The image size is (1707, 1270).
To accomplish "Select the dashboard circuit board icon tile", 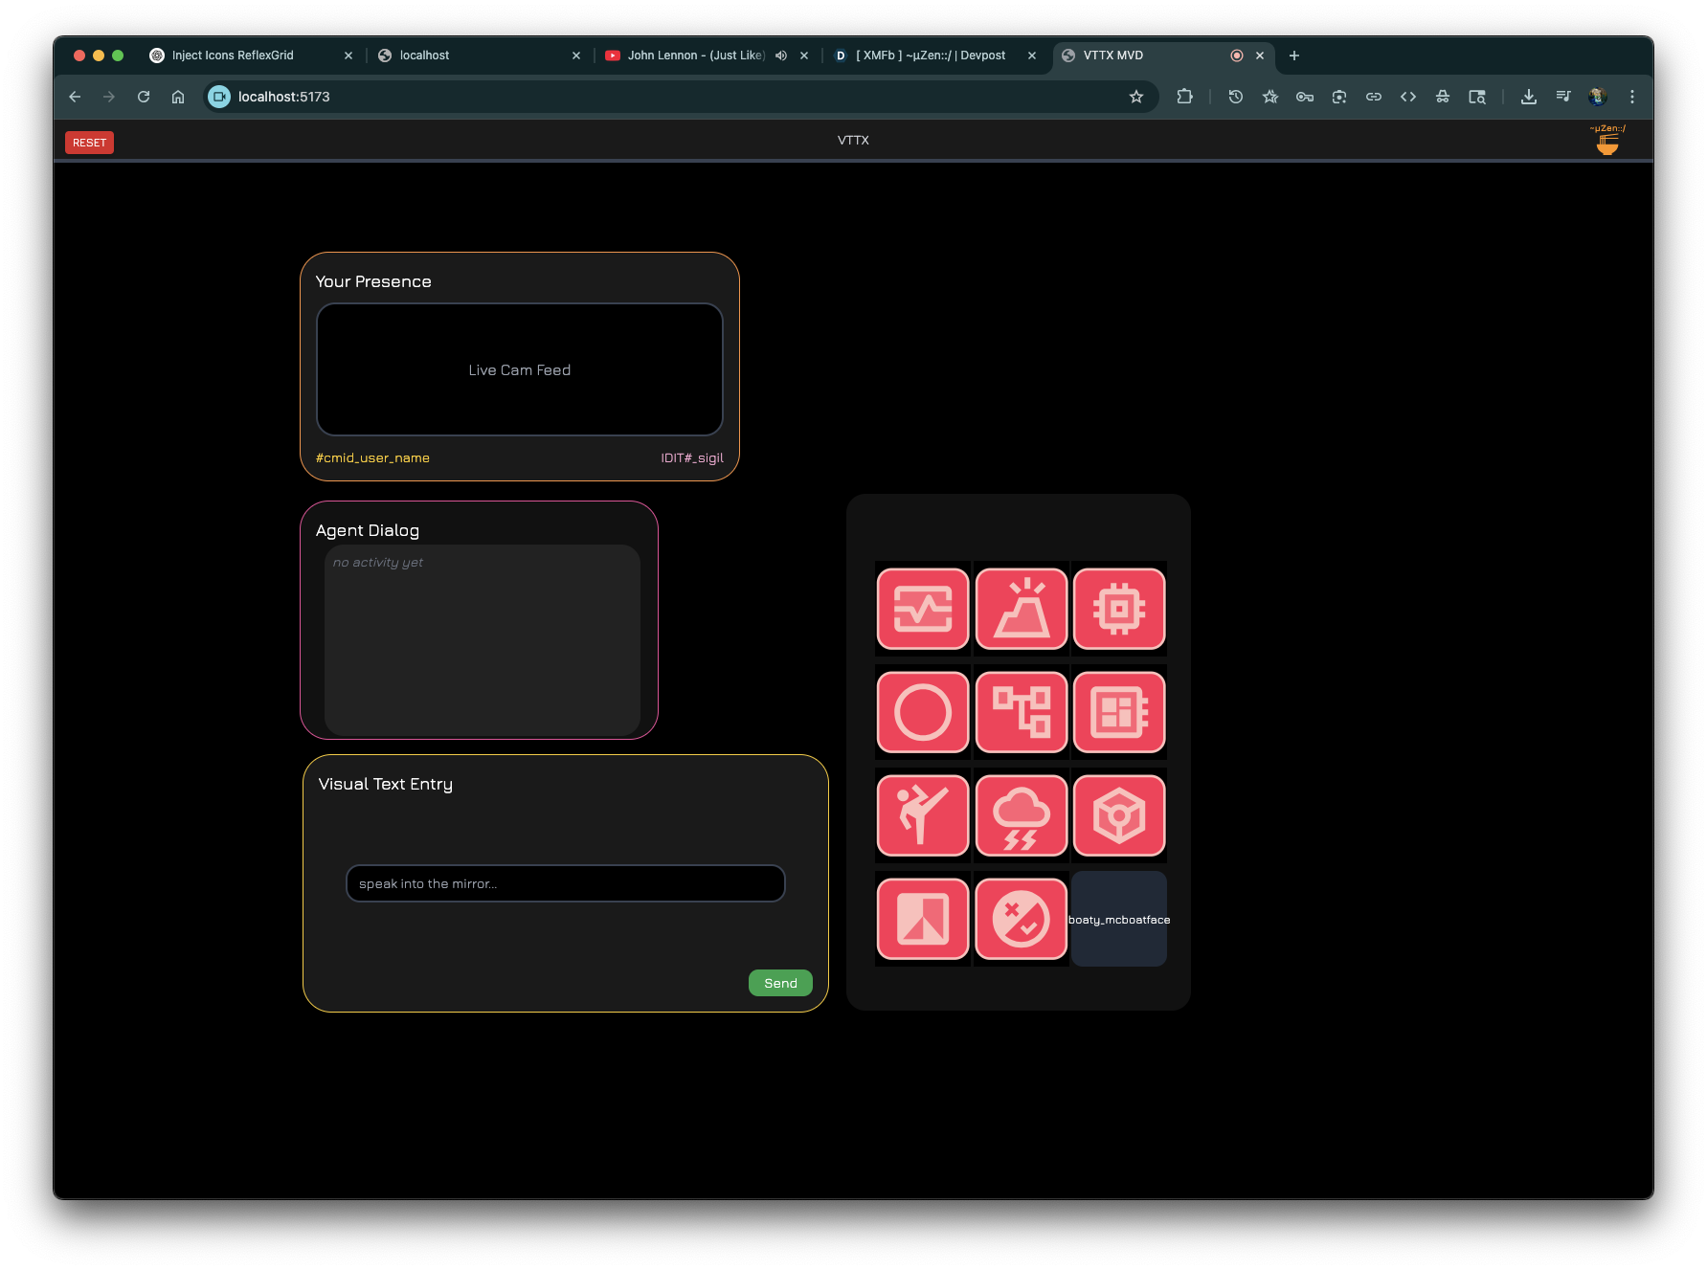I will pyautogui.click(x=1119, y=712).
